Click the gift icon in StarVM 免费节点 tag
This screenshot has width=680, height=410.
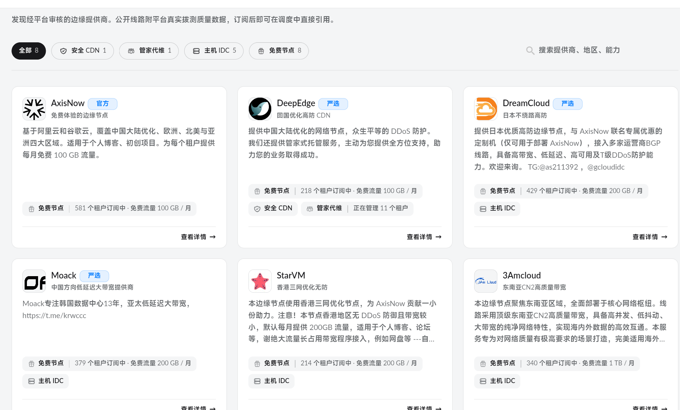pyautogui.click(x=257, y=364)
